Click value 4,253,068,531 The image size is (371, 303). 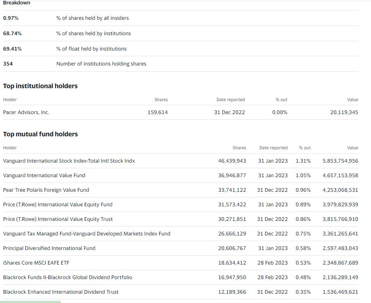[x=340, y=190]
